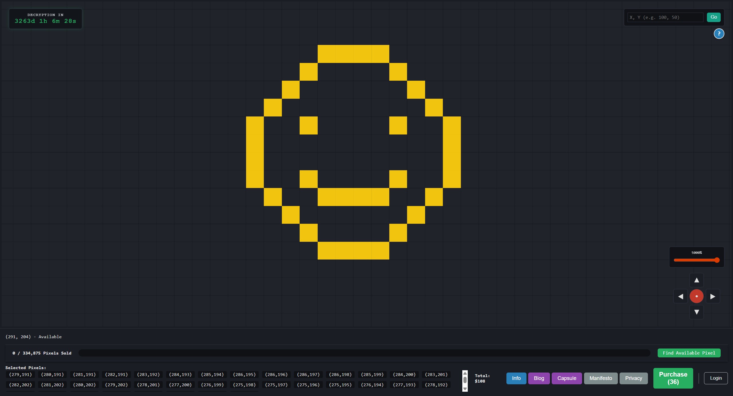Click Purchase (36) to buy pixels
Viewport: 733px width, 396px height.
click(673, 378)
